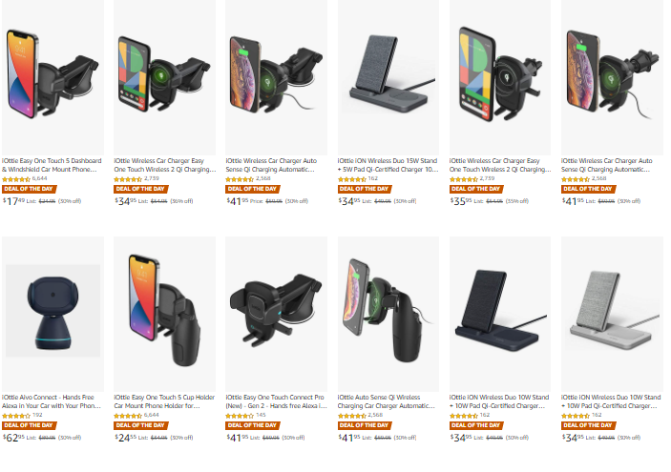This screenshot has height=472, width=671.
Task: View the 745 ratings for Connect Pro
Action: tap(262, 415)
